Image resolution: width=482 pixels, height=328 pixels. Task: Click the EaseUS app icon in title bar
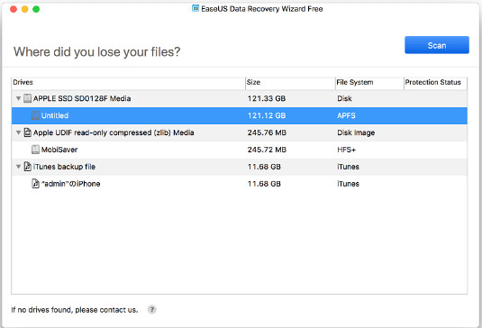(196, 9)
